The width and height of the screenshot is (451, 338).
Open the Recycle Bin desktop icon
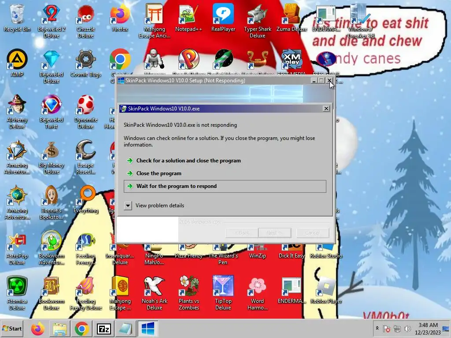[17, 18]
